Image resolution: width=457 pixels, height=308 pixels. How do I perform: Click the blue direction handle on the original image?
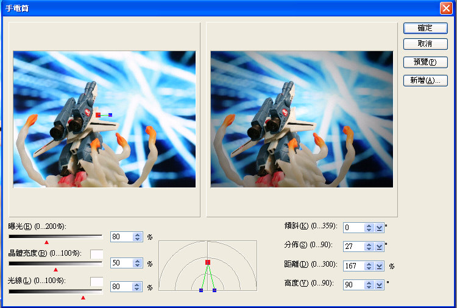pyautogui.click(x=110, y=115)
